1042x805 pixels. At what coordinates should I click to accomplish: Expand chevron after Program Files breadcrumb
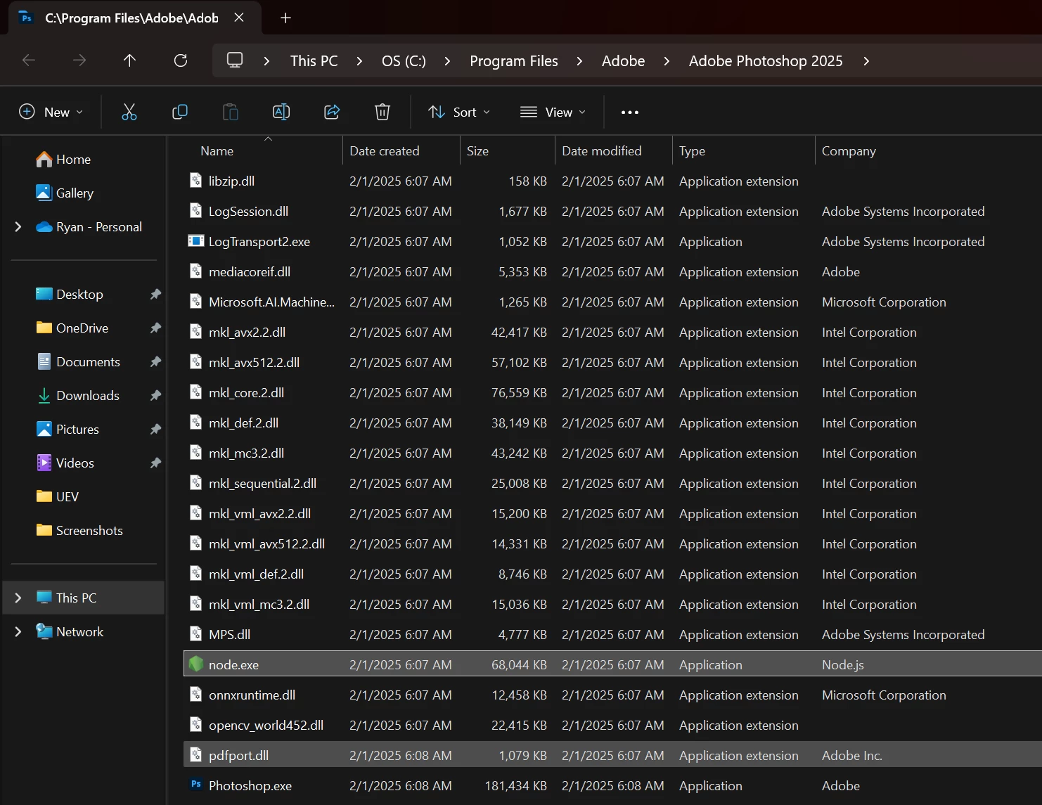point(579,61)
